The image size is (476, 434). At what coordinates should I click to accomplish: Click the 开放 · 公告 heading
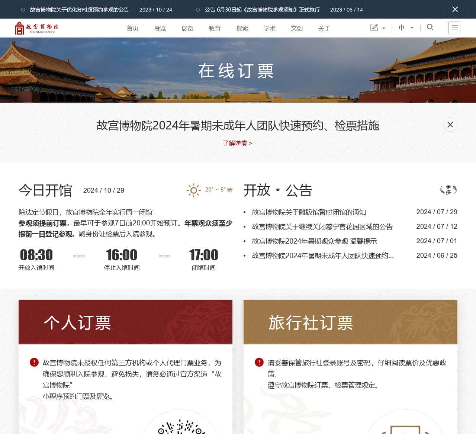click(278, 190)
